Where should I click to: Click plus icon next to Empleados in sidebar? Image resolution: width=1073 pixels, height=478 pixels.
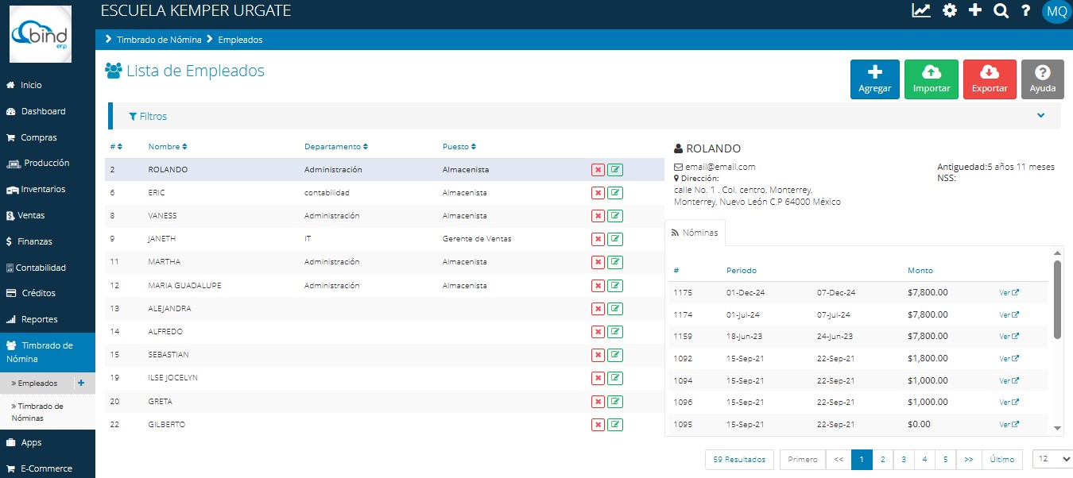tap(80, 383)
